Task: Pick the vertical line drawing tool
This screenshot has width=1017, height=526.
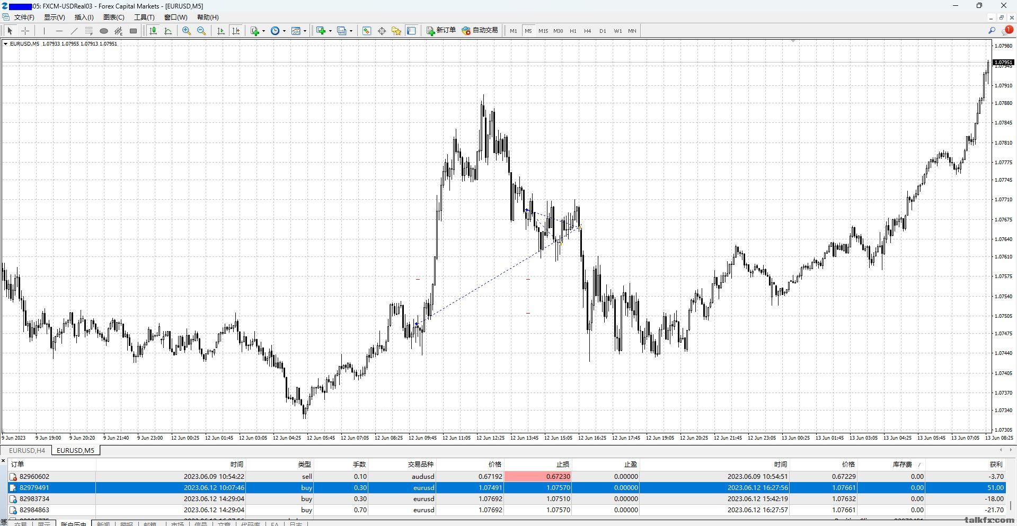Action: 44,31
